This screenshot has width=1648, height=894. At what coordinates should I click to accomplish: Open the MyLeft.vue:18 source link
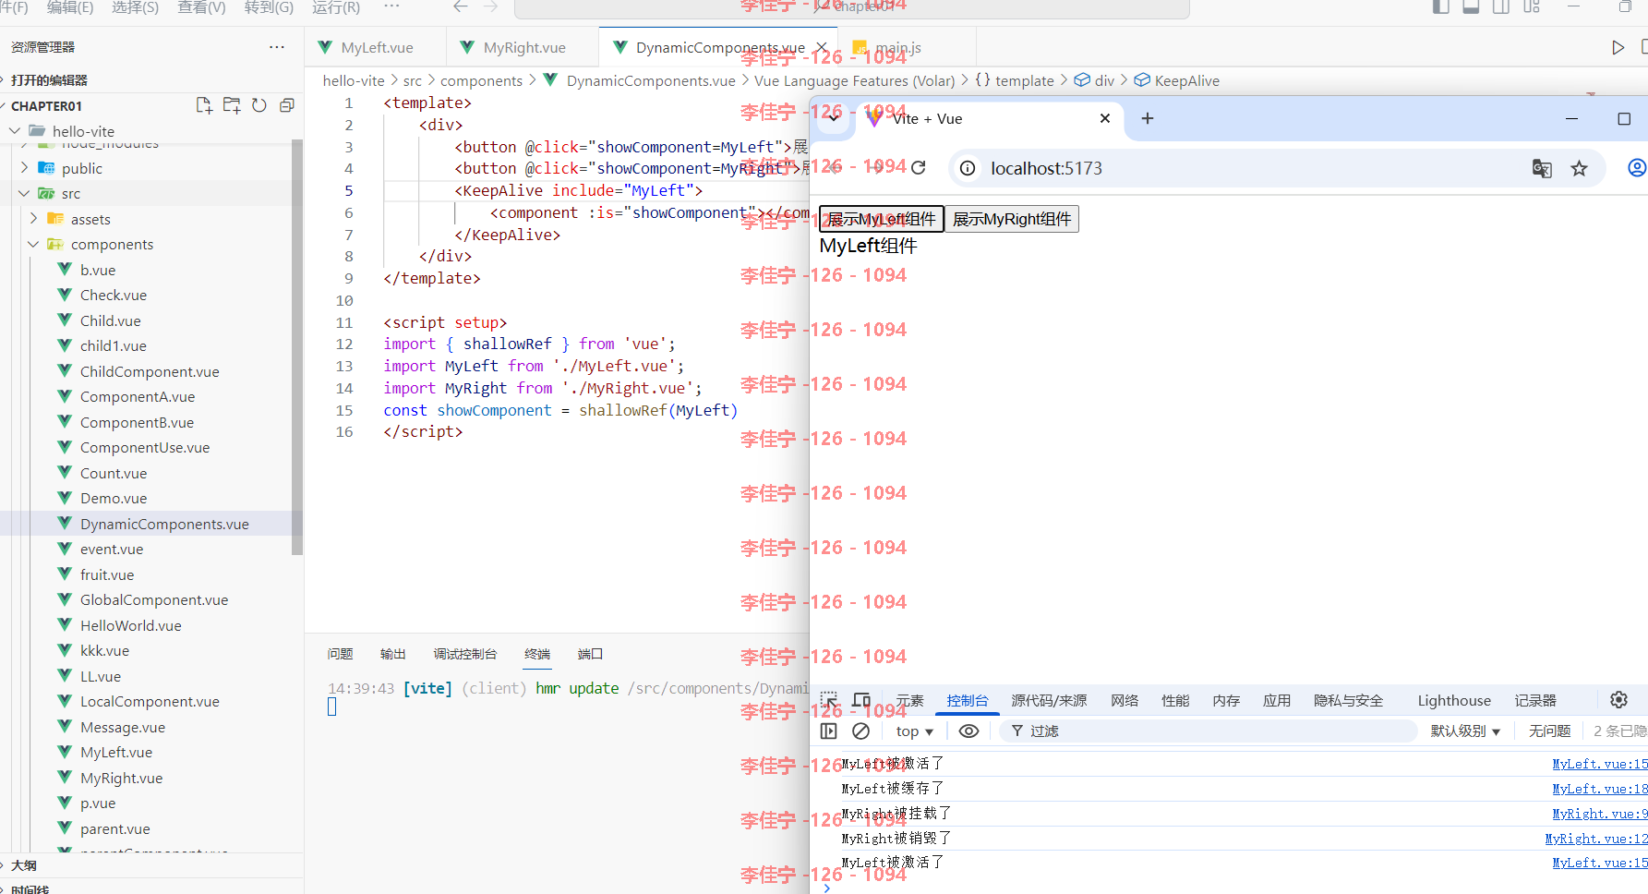pyautogui.click(x=1599, y=789)
